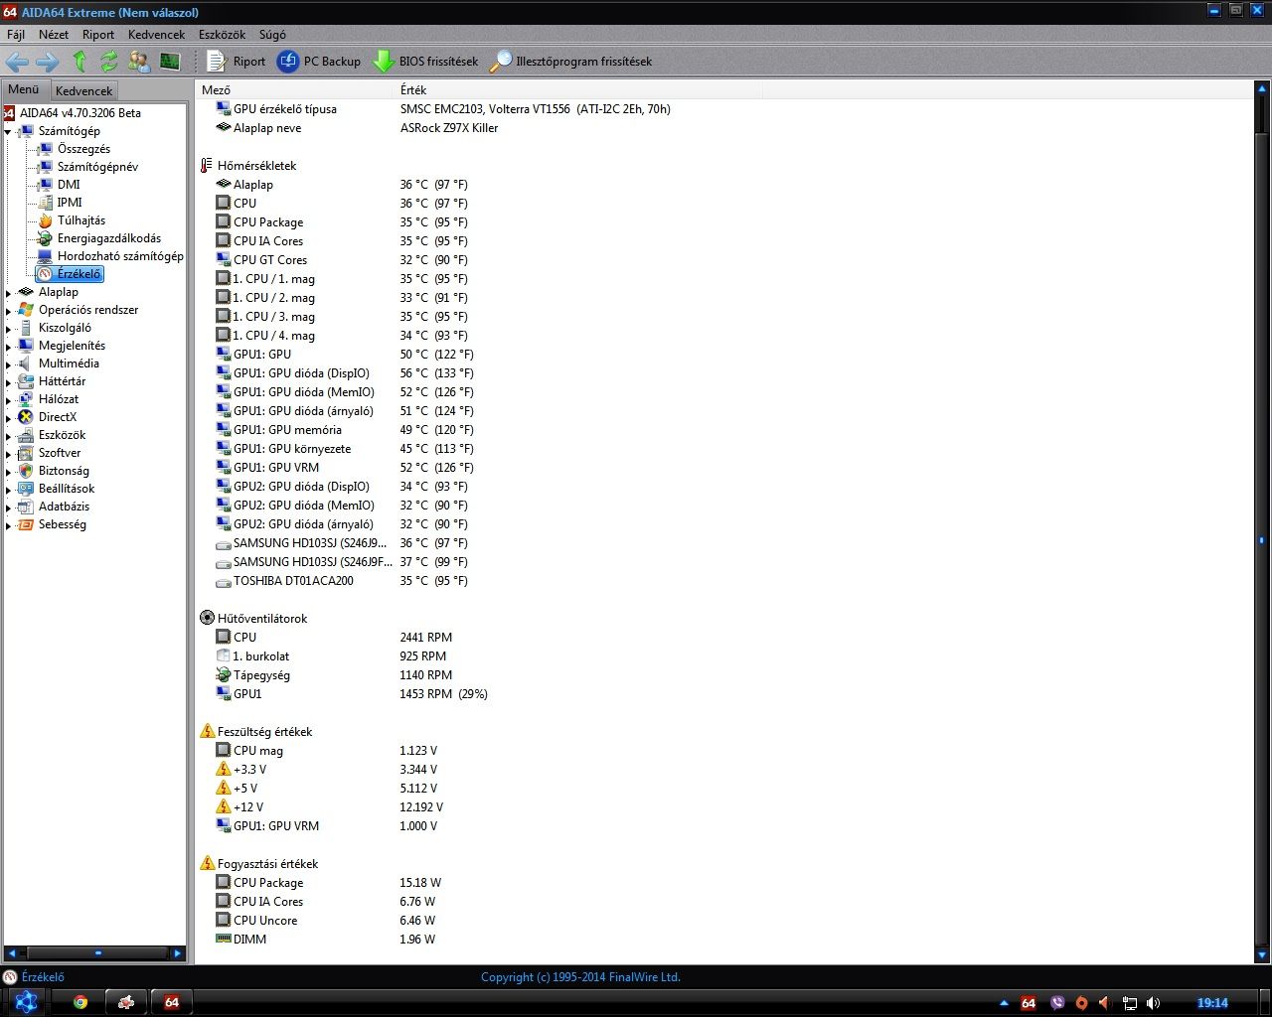Select the Tápegység fan row
This screenshot has width=1272, height=1017.
point(334,675)
